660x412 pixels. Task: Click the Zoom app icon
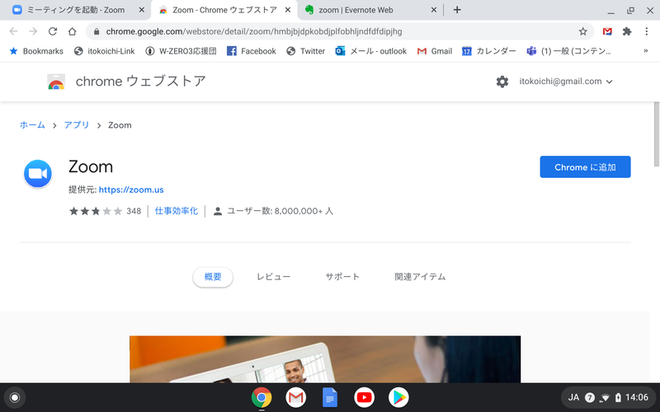click(x=38, y=174)
